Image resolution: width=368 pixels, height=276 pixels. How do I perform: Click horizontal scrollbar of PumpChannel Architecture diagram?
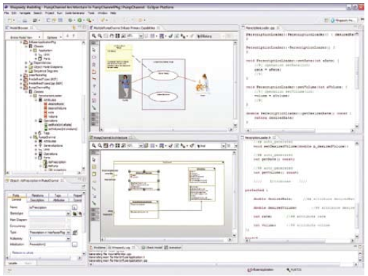165,239
